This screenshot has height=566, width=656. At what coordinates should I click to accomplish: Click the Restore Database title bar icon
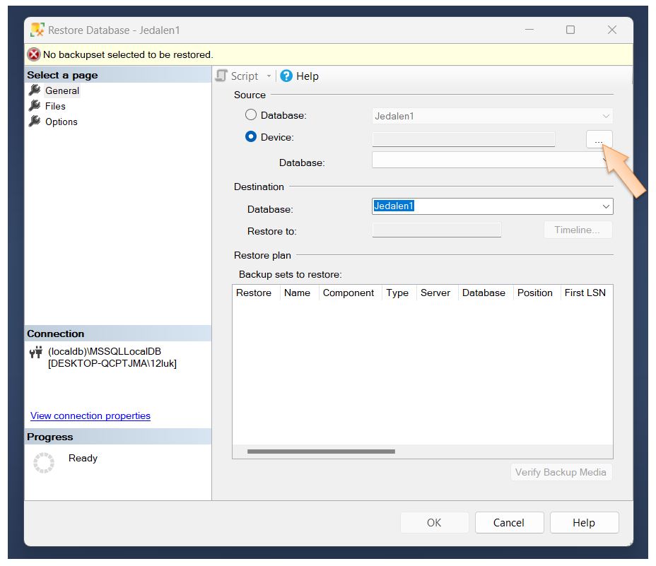pos(37,30)
